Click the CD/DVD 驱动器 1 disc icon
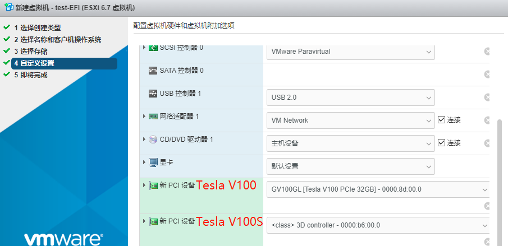Viewport: 508px width, 246px height. coord(153,140)
